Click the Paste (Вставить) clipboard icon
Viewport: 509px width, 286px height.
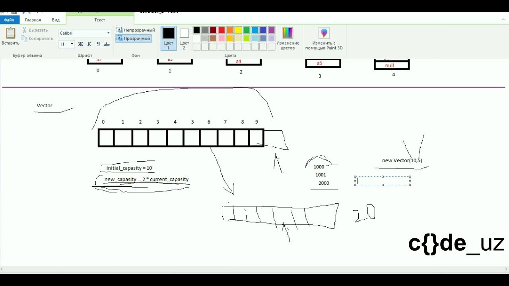pyautogui.click(x=10, y=33)
